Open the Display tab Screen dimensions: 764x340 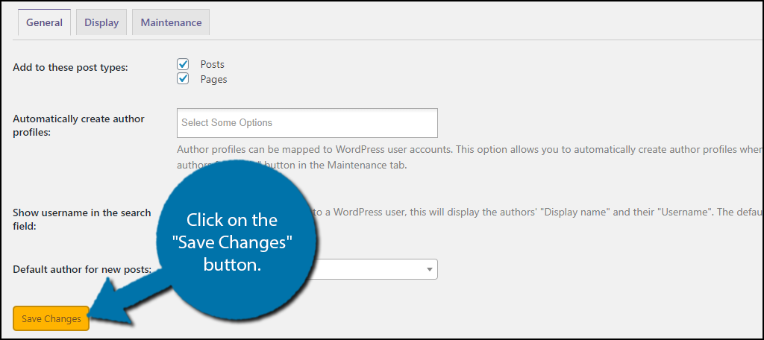(101, 22)
